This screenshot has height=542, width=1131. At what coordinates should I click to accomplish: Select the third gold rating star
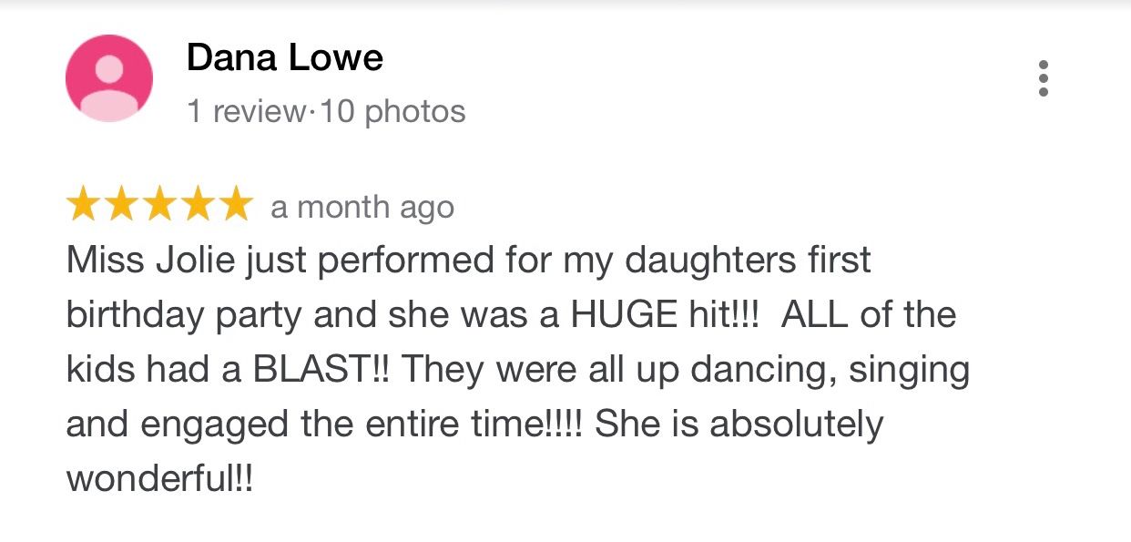pyautogui.click(x=158, y=206)
